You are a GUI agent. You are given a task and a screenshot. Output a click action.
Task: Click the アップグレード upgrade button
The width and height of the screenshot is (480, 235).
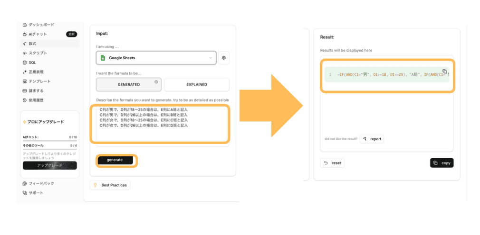click(49, 165)
